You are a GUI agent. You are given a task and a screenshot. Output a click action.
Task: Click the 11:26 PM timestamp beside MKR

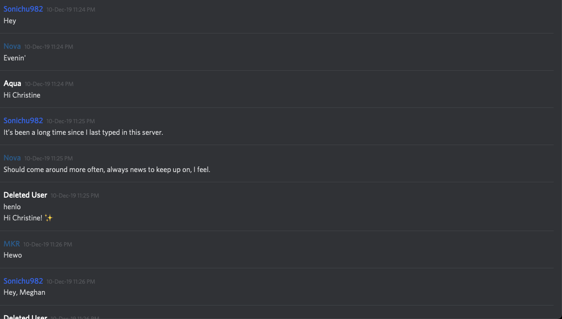click(x=48, y=245)
